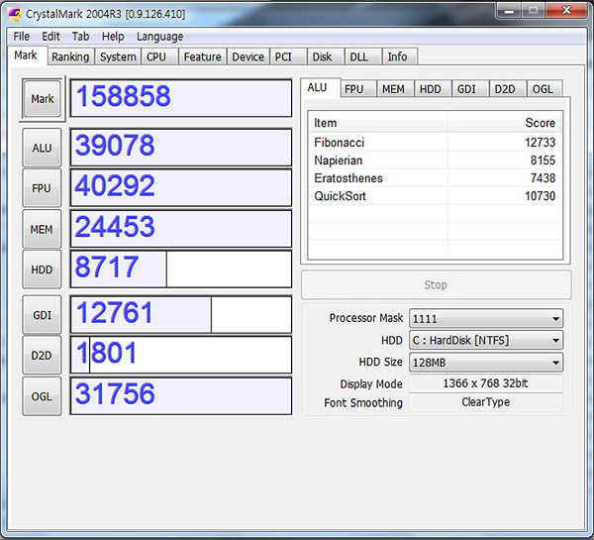
Task: Click the ALU score 39078
Action: click(181, 148)
